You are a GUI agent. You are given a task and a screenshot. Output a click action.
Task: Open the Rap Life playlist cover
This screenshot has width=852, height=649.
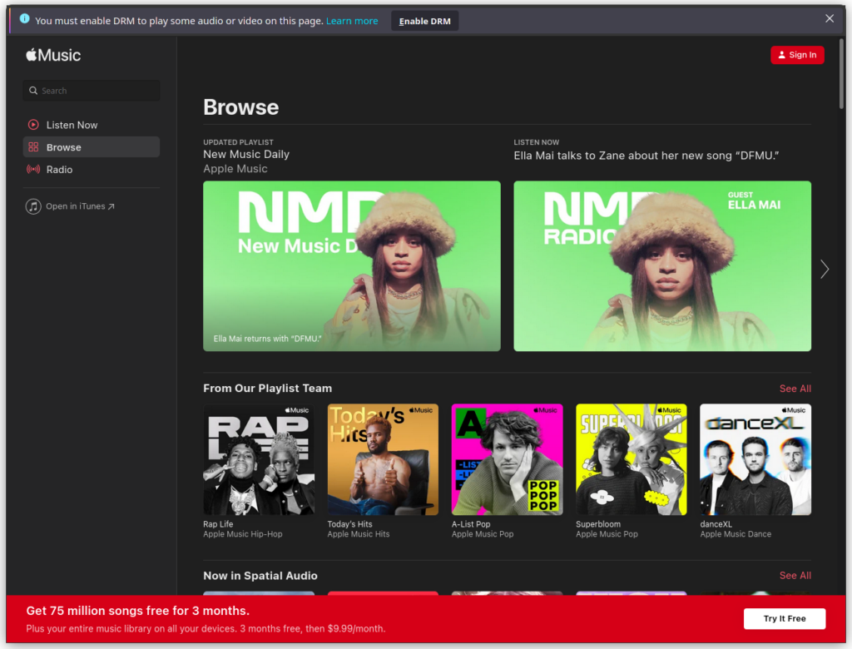tap(259, 459)
